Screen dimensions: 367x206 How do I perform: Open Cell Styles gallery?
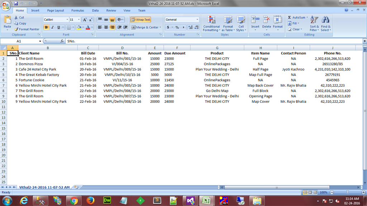(x=241, y=24)
